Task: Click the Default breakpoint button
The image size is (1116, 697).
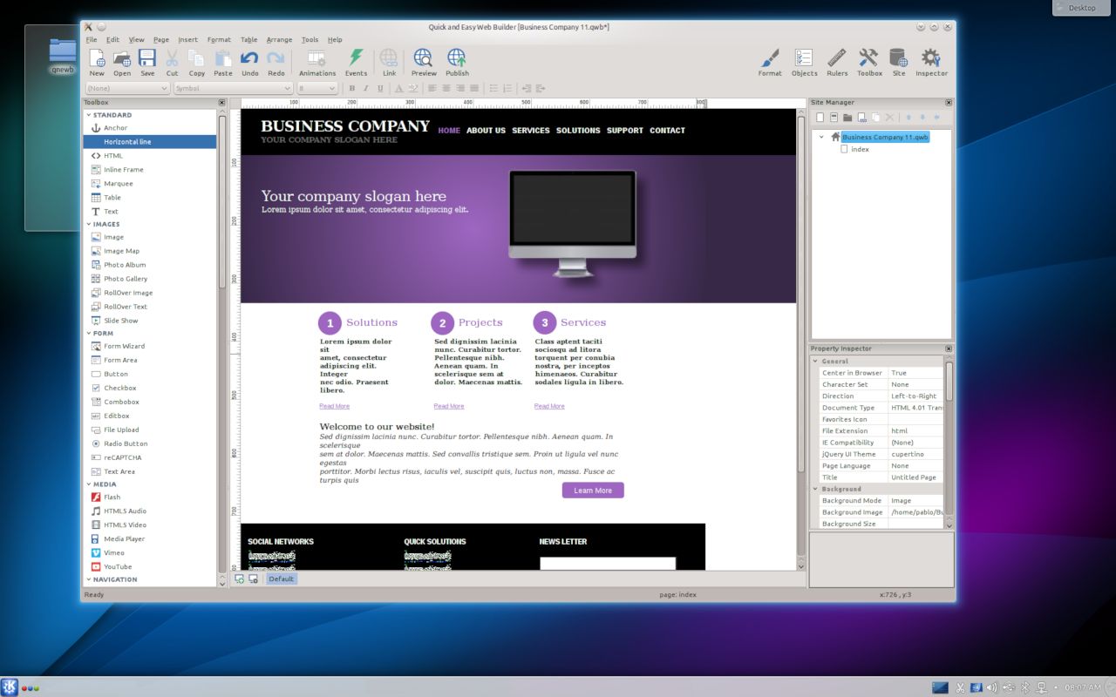Action: tap(281, 579)
